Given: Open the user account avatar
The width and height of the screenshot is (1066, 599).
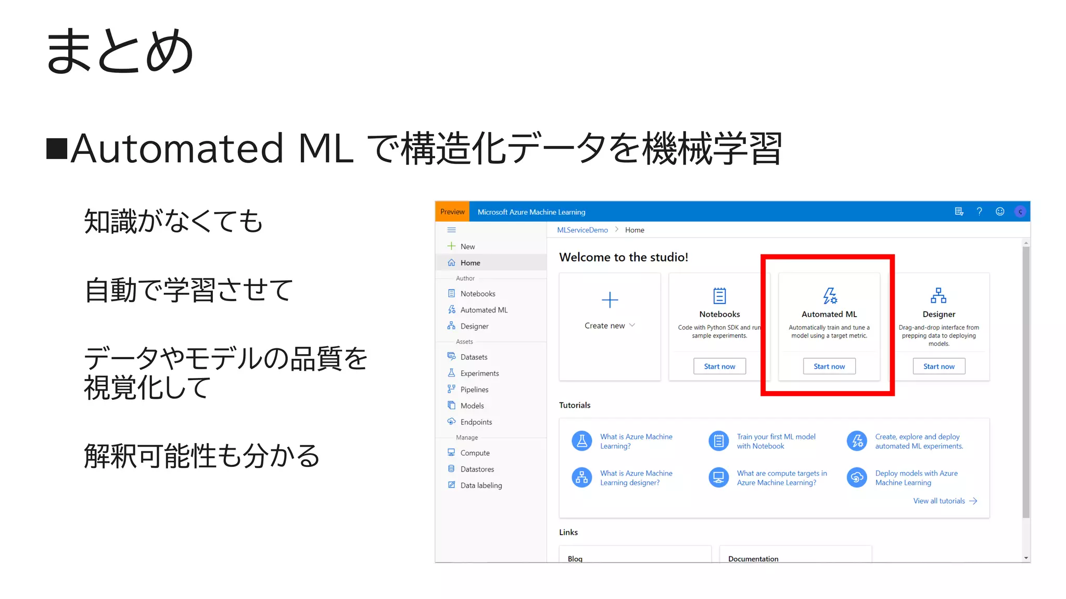Looking at the screenshot, I should (1020, 212).
